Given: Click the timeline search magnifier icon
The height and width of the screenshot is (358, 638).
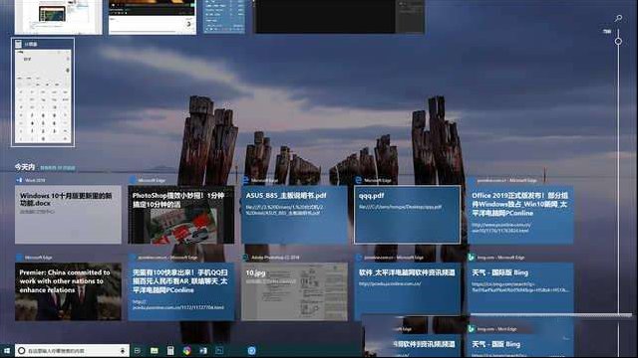Looking at the screenshot, I should pyautogui.click(x=618, y=18).
